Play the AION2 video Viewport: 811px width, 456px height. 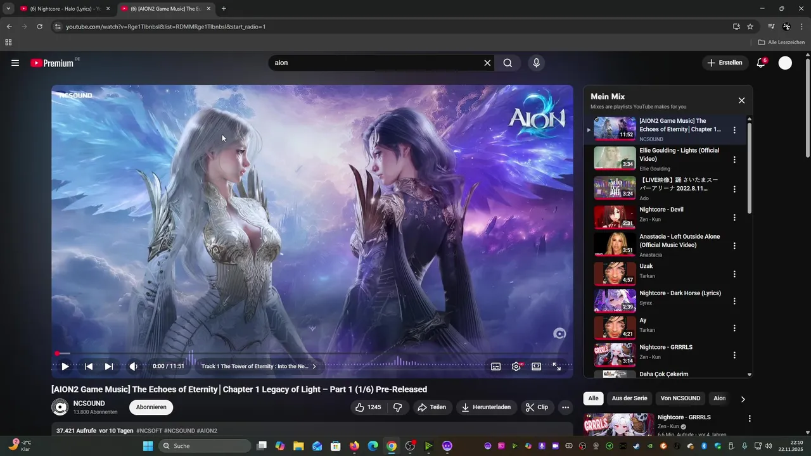tap(65, 366)
